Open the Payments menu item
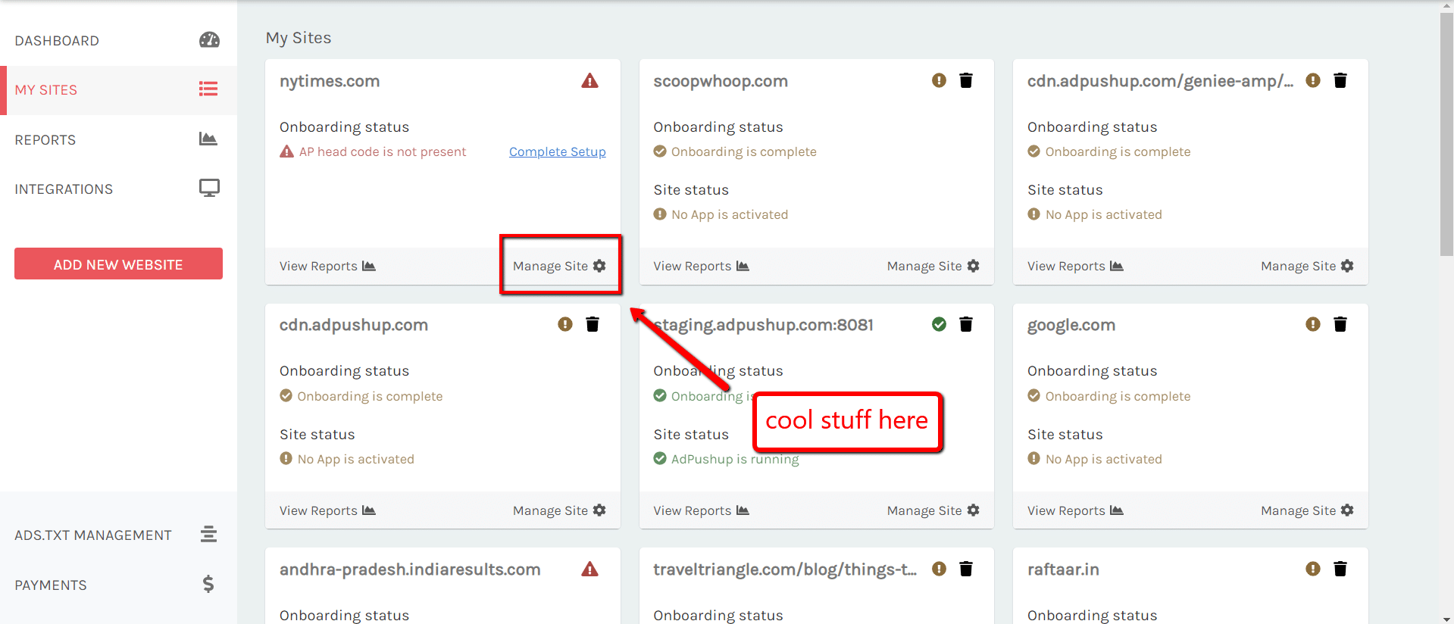1454x624 pixels. tap(118, 585)
